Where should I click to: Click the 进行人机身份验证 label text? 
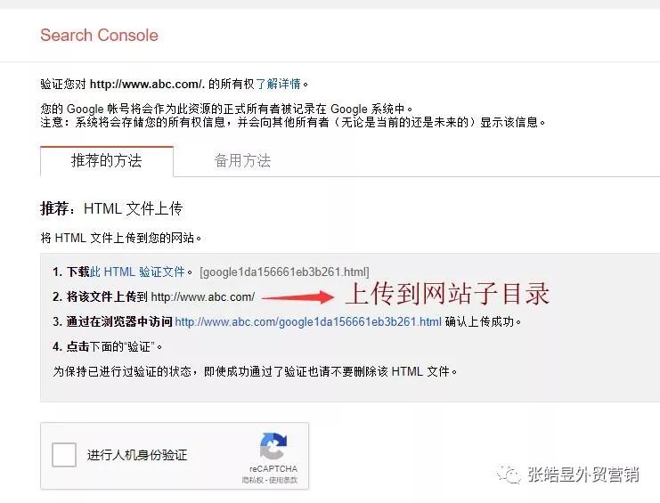pyautogui.click(x=137, y=455)
